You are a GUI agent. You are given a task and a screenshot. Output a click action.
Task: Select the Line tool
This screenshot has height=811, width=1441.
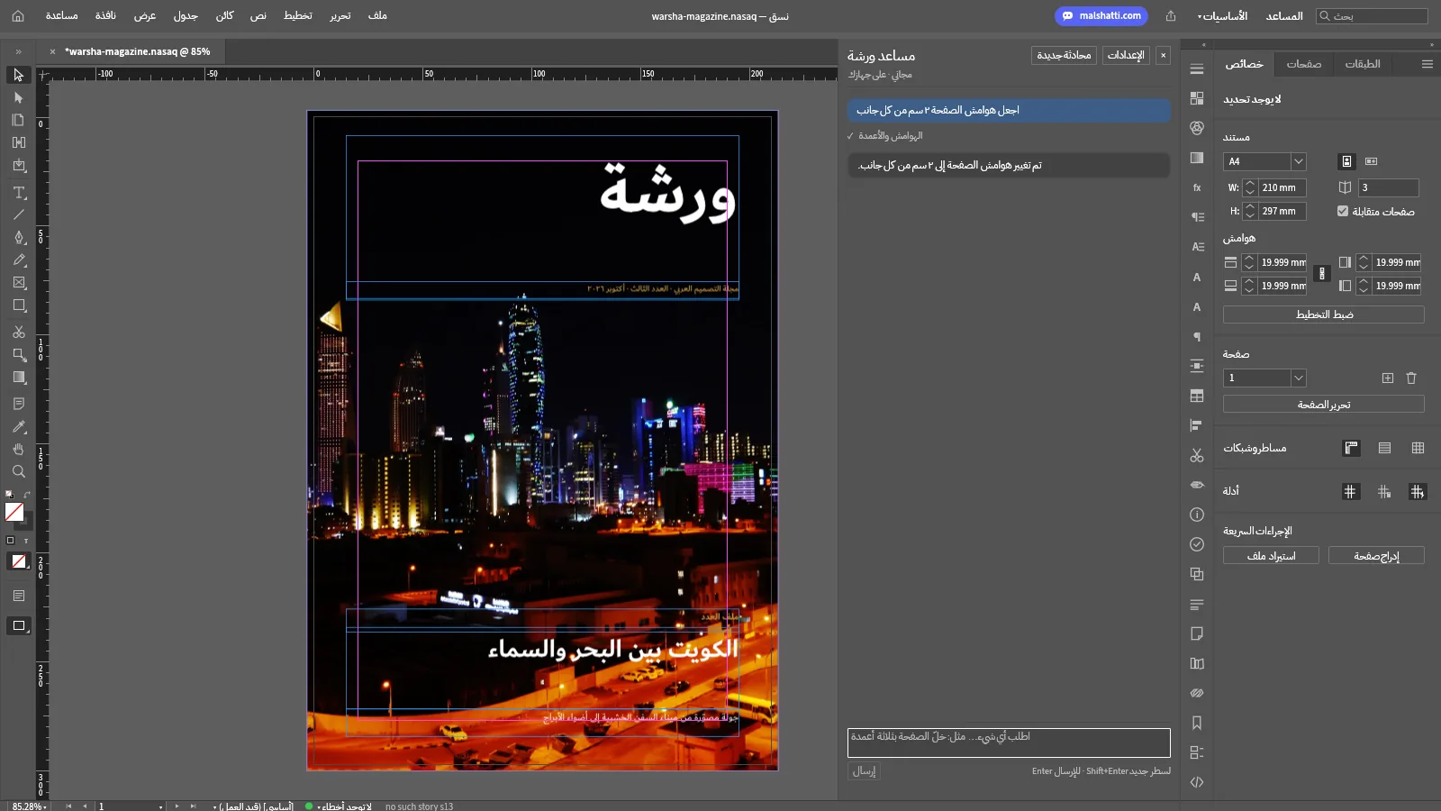point(18,214)
